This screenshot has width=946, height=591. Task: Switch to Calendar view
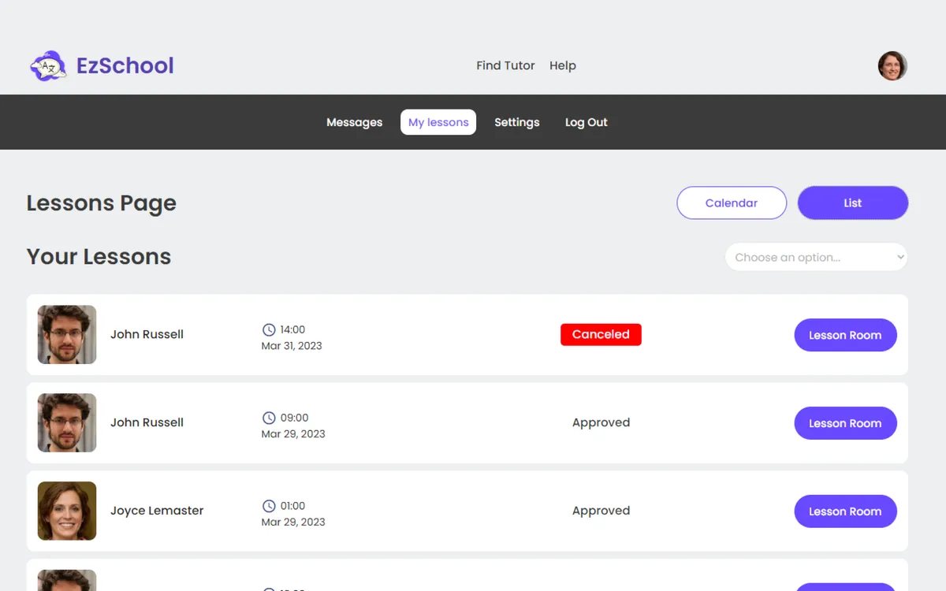732,203
